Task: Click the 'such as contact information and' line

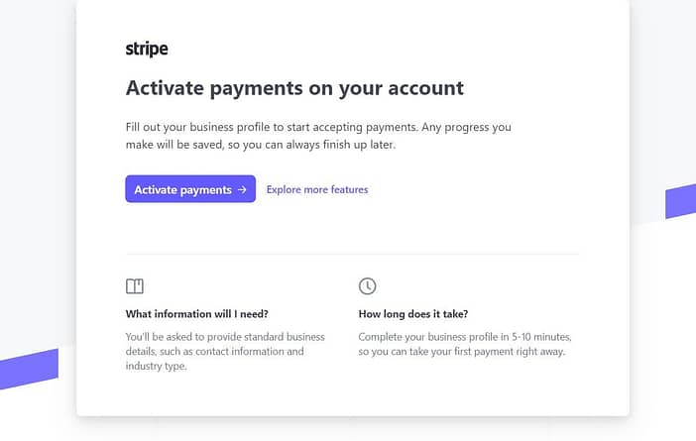Action: pos(215,352)
